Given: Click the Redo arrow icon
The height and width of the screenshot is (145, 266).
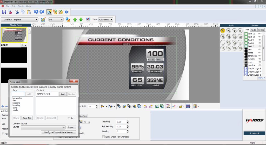Looking at the screenshot, I should [x=42, y=12].
